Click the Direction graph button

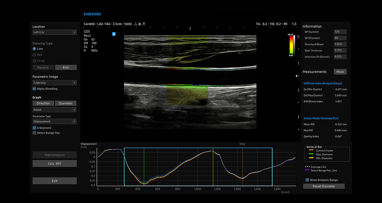pos(43,103)
